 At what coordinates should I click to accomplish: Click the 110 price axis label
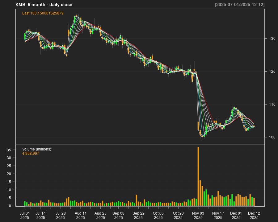pos(271,105)
